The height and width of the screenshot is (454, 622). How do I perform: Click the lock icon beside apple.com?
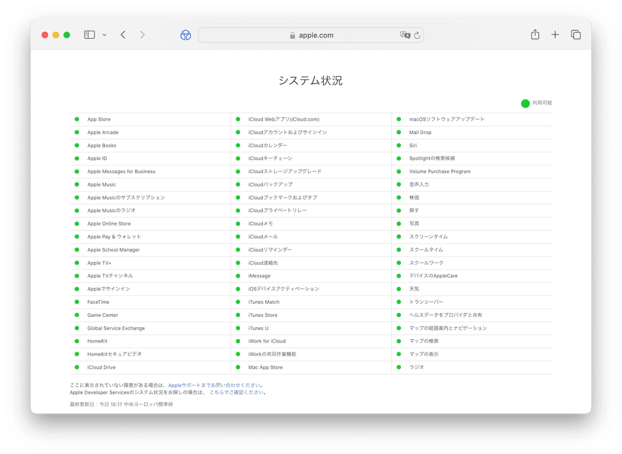tap(293, 36)
